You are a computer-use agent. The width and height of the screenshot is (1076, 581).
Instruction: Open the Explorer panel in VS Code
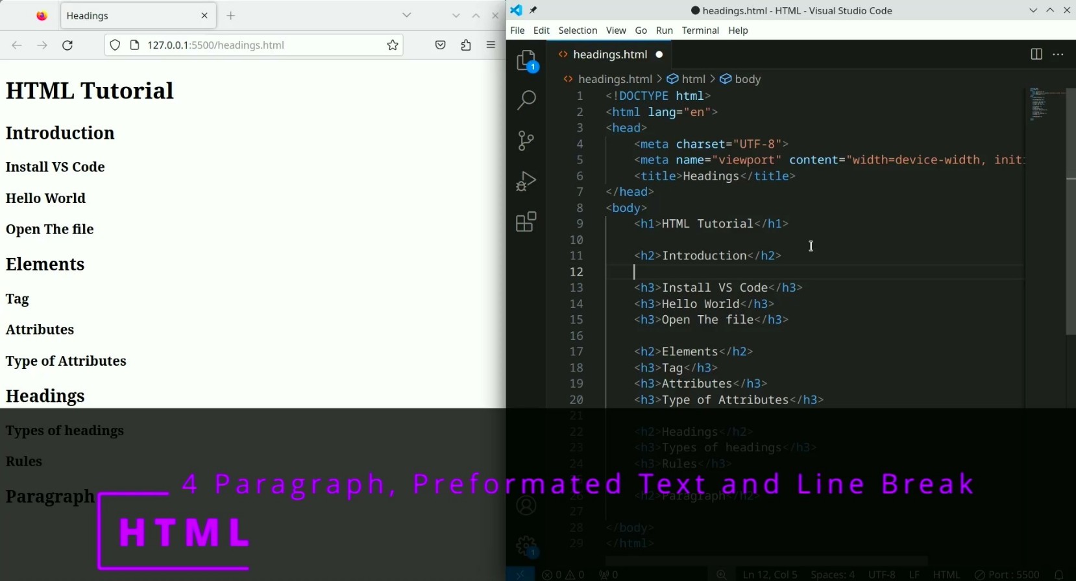coord(526,61)
